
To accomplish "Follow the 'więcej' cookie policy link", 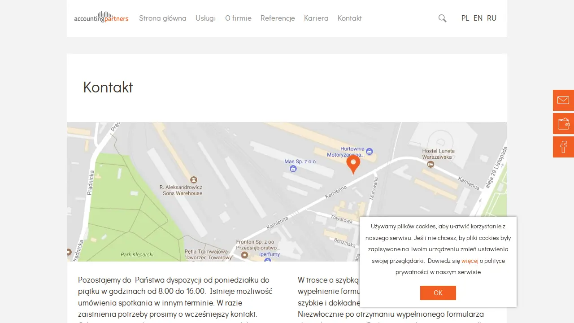I will click(x=470, y=261).
